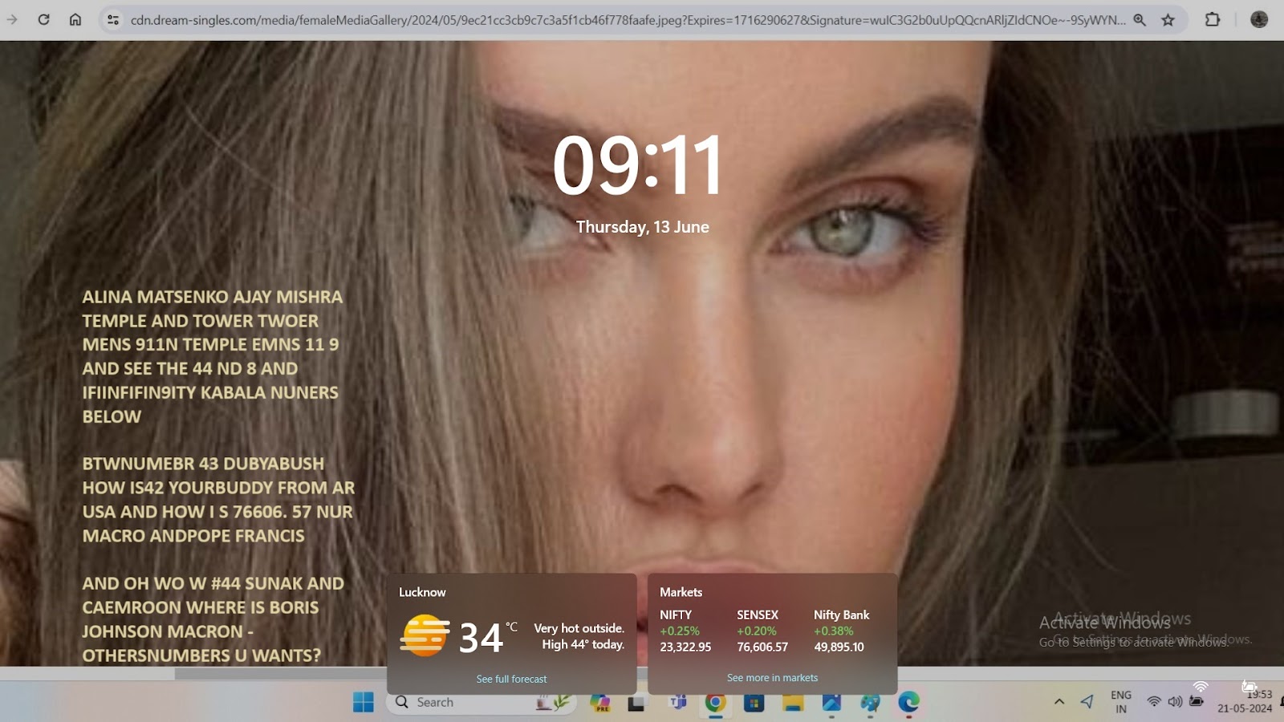Open Microsoft Teams from the taskbar
Viewport: 1284px width, 722px height.
[x=678, y=703]
